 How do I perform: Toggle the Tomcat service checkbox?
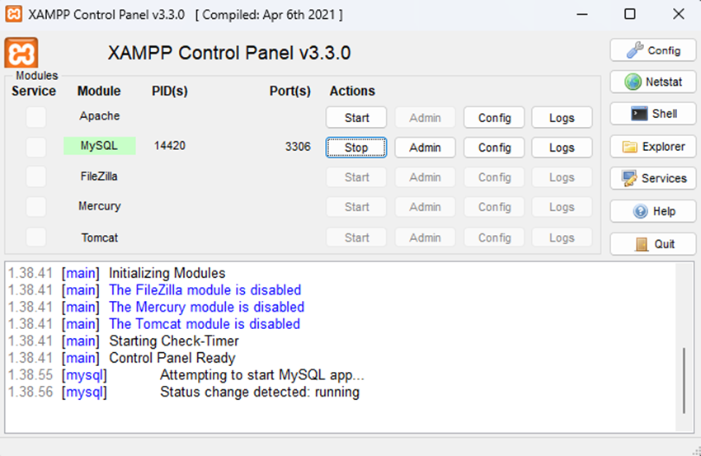click(x=35, y=237)
